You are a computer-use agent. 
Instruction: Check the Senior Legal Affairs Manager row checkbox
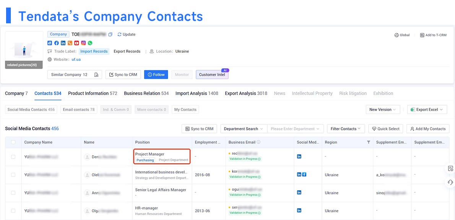[13, 193]
